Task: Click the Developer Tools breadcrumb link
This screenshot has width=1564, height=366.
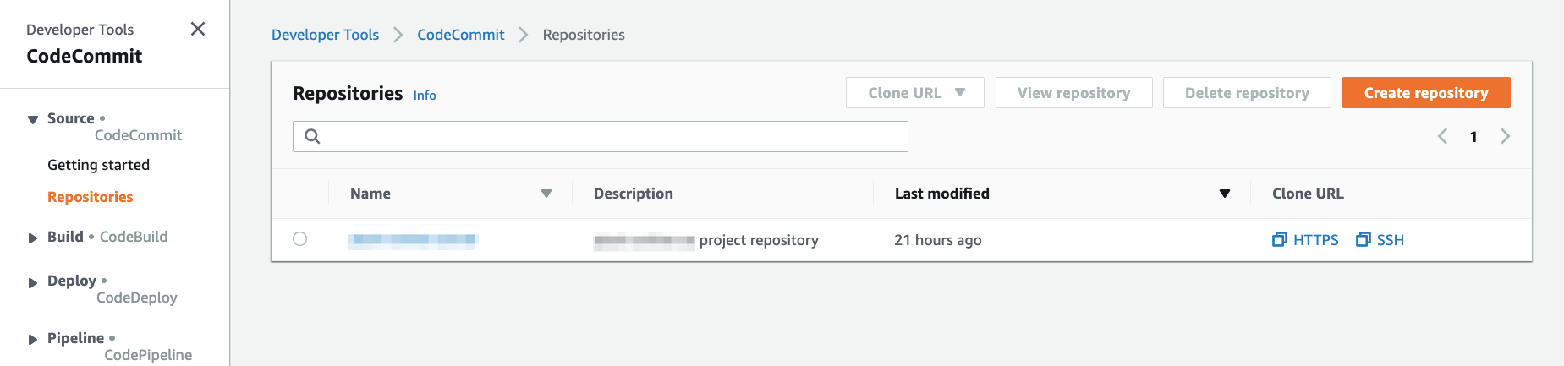Action: coord(325,35)
